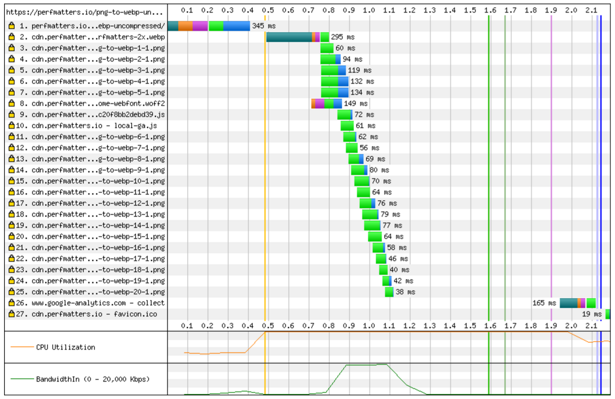The width and height of the screenshot is (615, 399).
Task: Click the 19 ms timing label
Action: [x=592, y=314]
